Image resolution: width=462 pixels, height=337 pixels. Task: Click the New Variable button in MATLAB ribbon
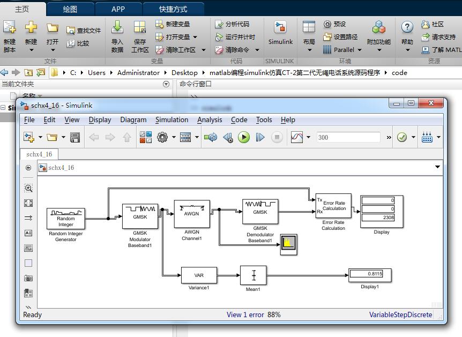point(173,24)
